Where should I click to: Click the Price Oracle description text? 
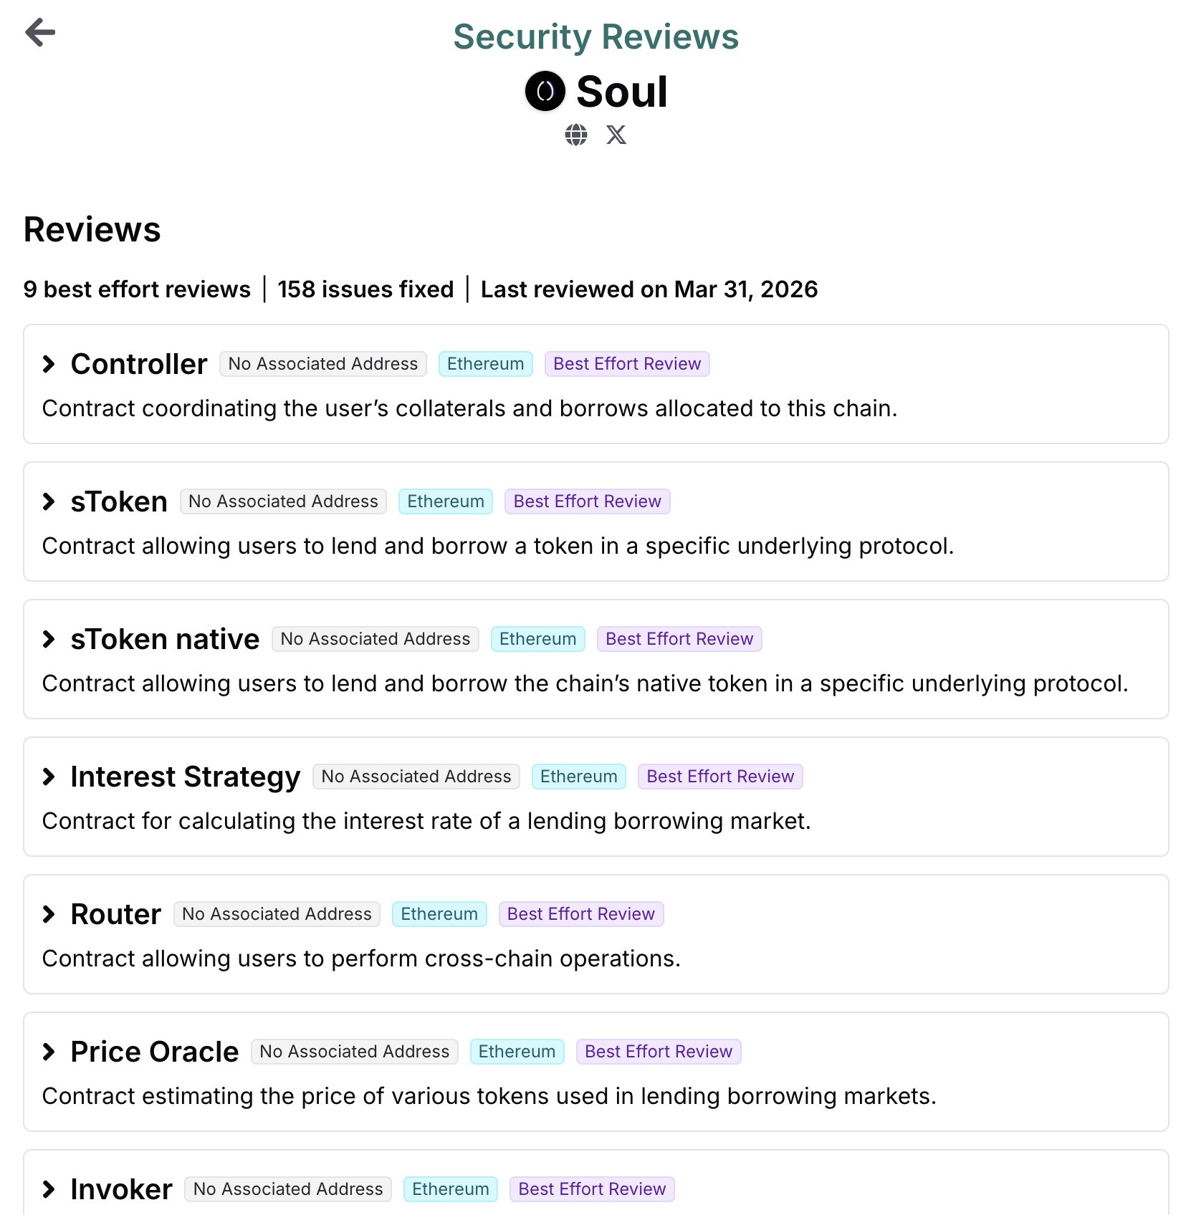point(489,1096)
